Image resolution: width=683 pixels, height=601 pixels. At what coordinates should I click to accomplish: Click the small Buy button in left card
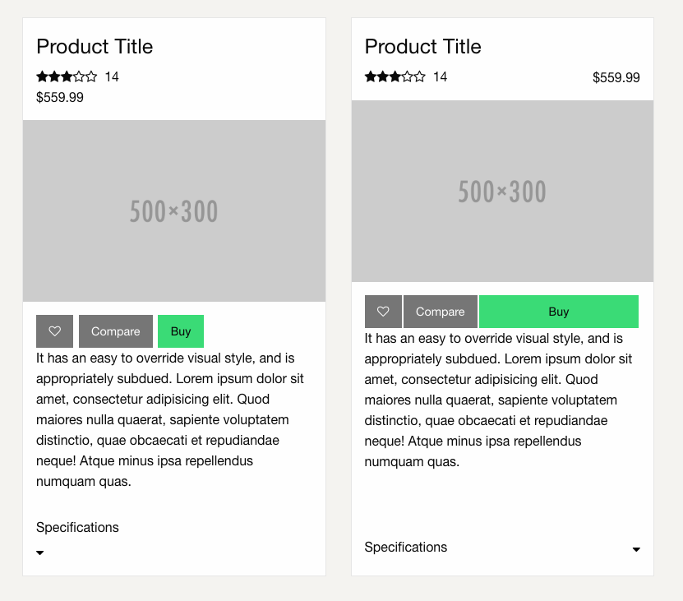coord(181,331)
